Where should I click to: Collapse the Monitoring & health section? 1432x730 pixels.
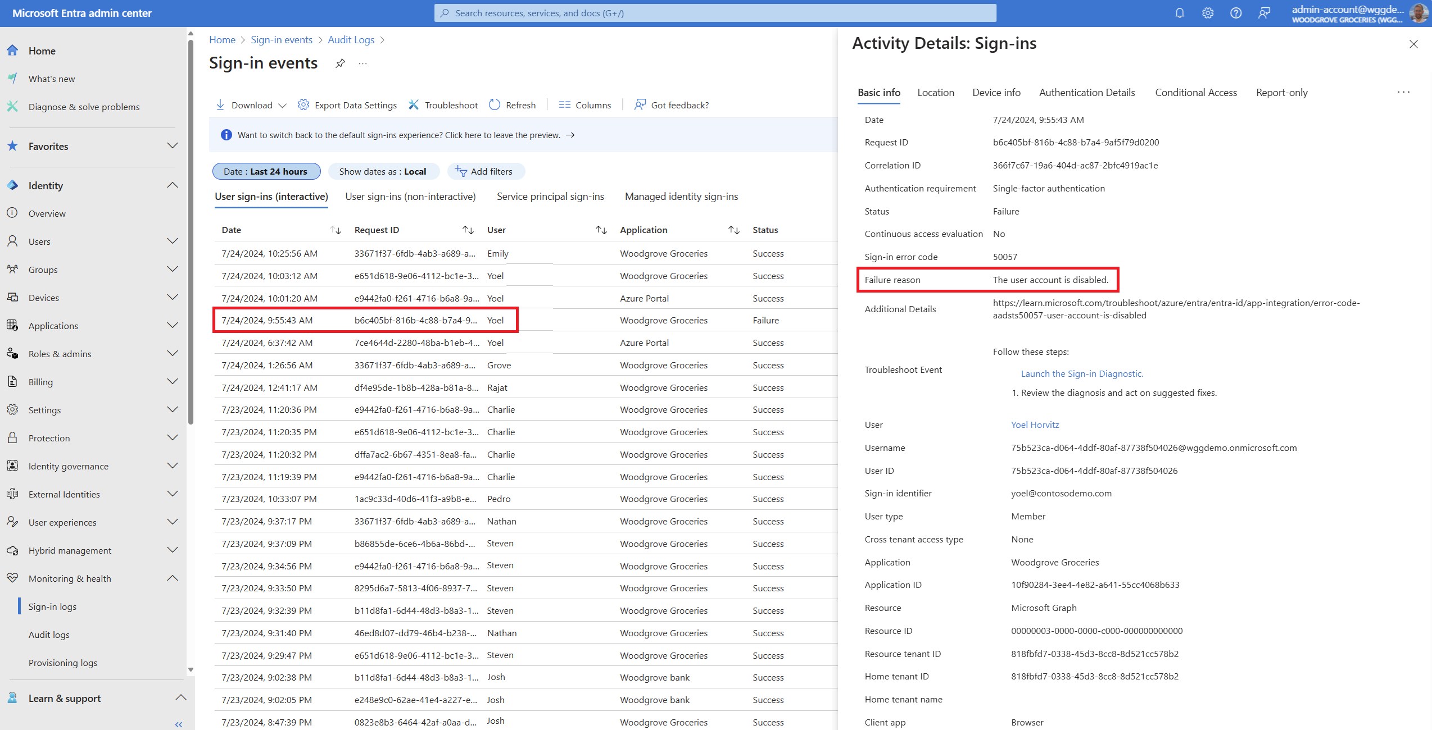(x=172, y=578)
